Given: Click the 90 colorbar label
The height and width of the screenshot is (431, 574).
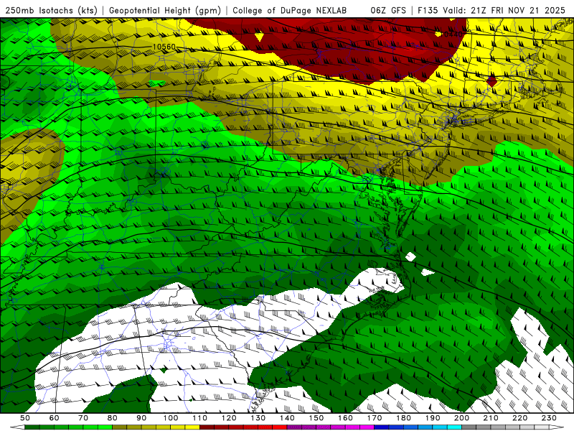Looking at the screenshot, I should click(x=141, y=418).
